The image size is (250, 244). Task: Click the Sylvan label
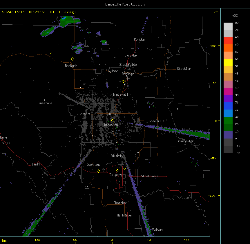tap(113, 71)
